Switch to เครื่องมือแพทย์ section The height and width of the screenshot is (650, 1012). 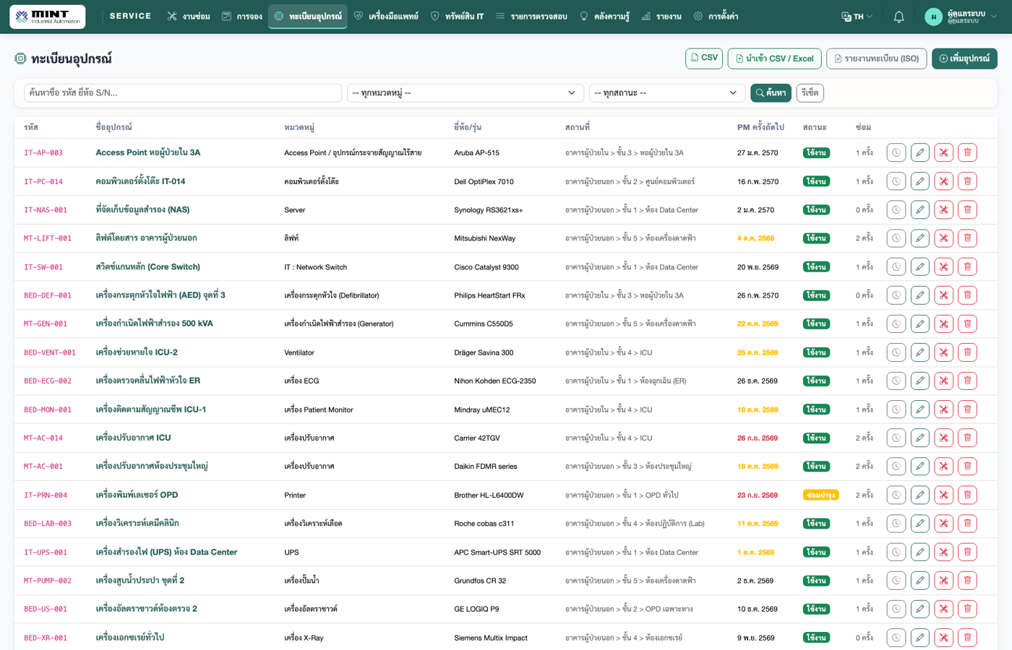tap(386, 17)
